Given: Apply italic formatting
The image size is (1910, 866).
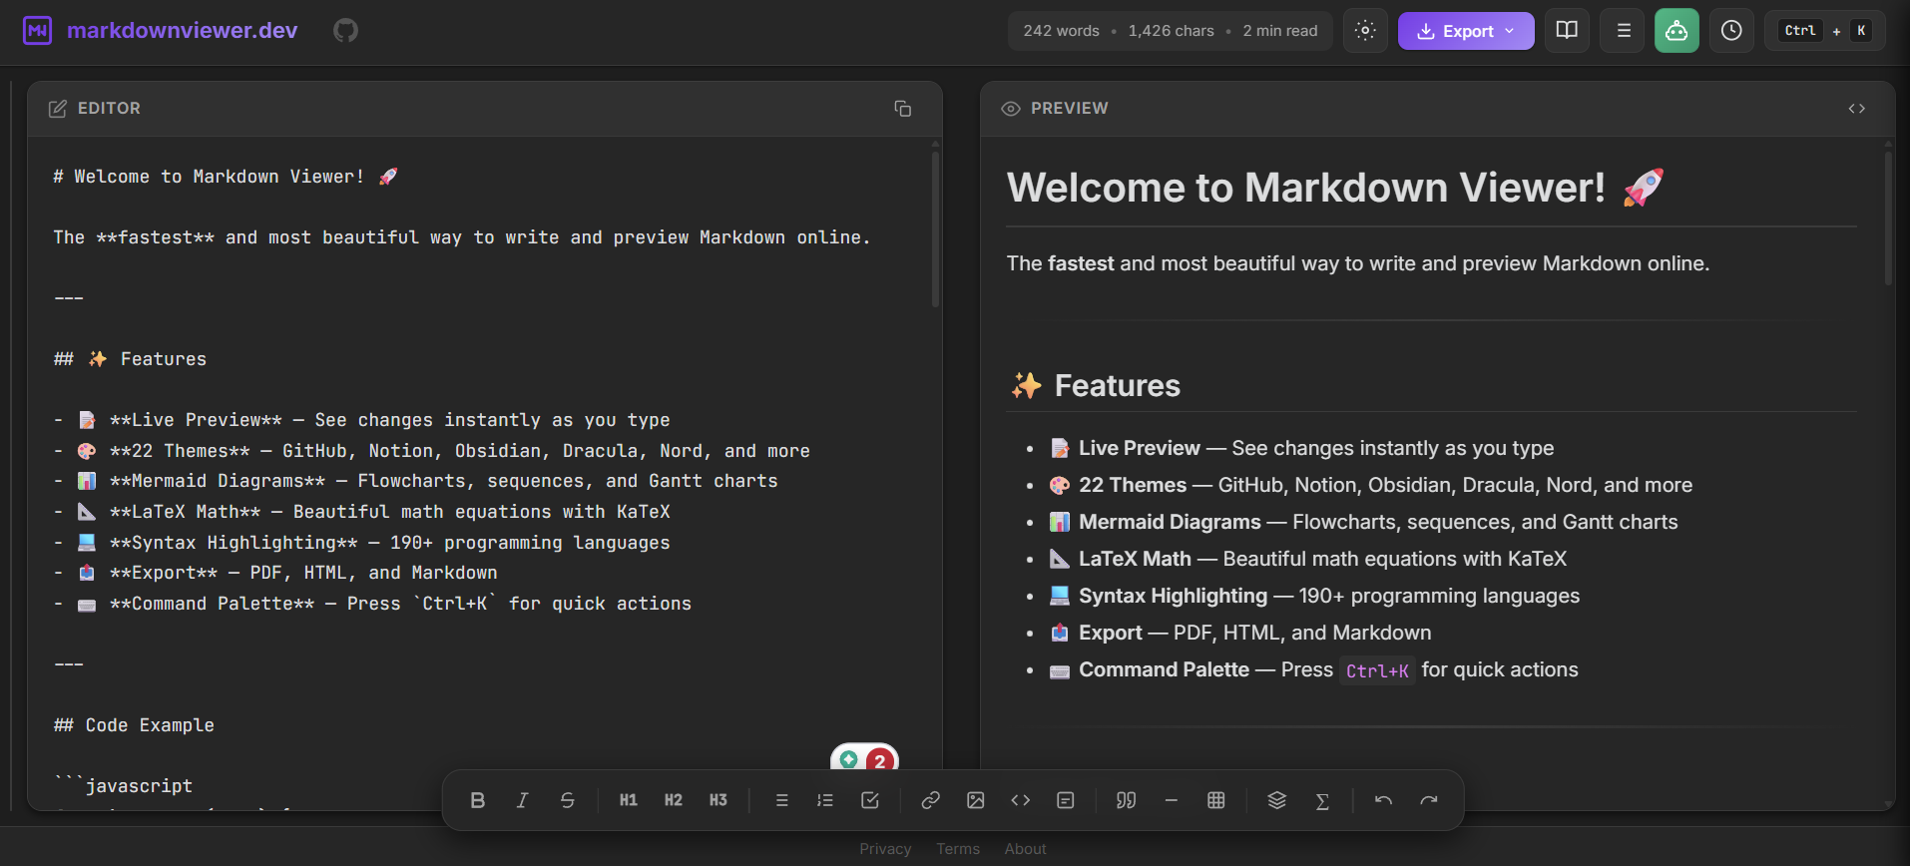Looking at the screenshot, I should [x=522, y=800].
